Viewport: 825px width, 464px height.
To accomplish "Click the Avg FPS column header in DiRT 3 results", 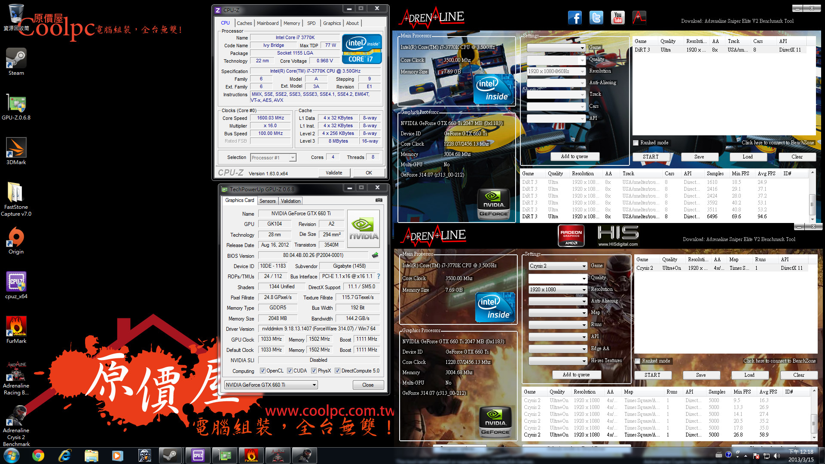I will tap(767, 174).
